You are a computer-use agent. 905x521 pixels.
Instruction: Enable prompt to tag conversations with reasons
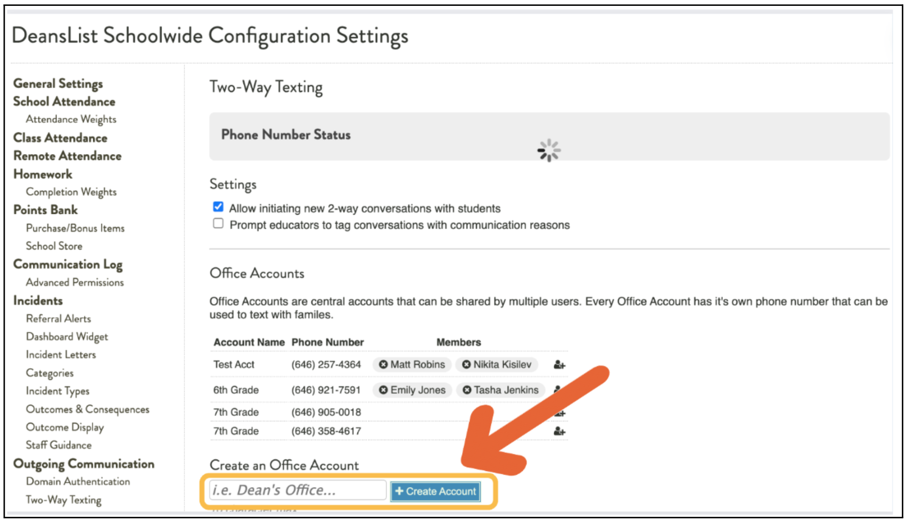pyautogui.click(x=218, y=223)
